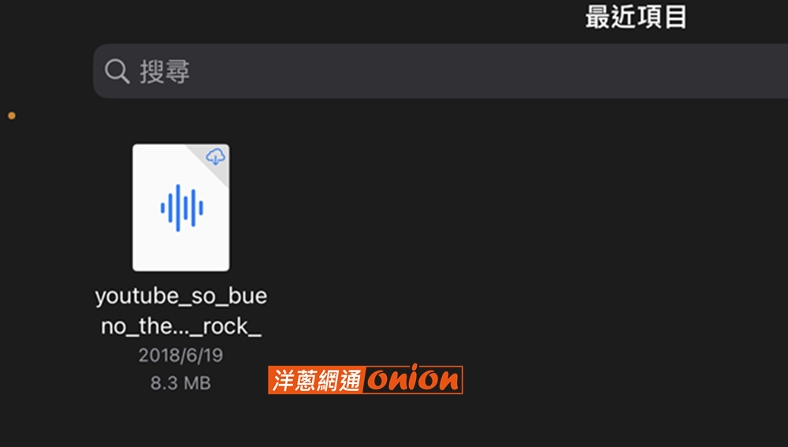Image resolution: width=788 pixels, height=447 pixels.
Task: Focus the 搜尋 search field
Action: coord(440,71)
